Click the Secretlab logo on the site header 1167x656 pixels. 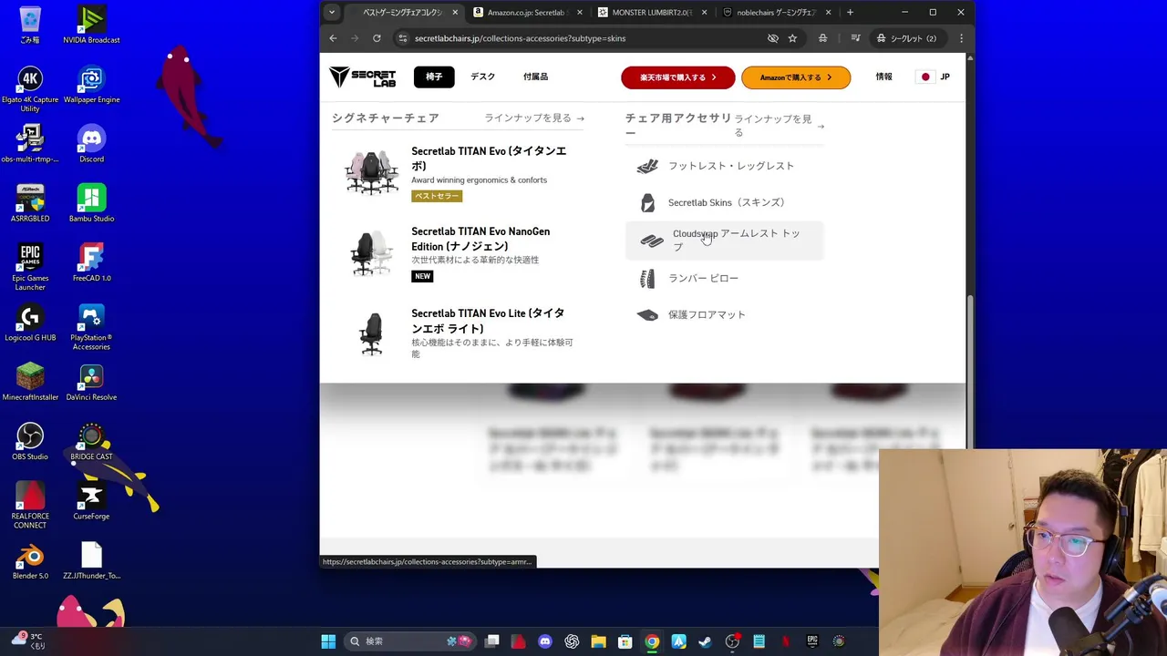point(363,77)
